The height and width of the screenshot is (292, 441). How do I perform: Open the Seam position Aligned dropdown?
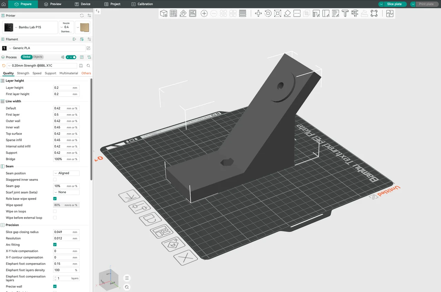pos(66,173)
